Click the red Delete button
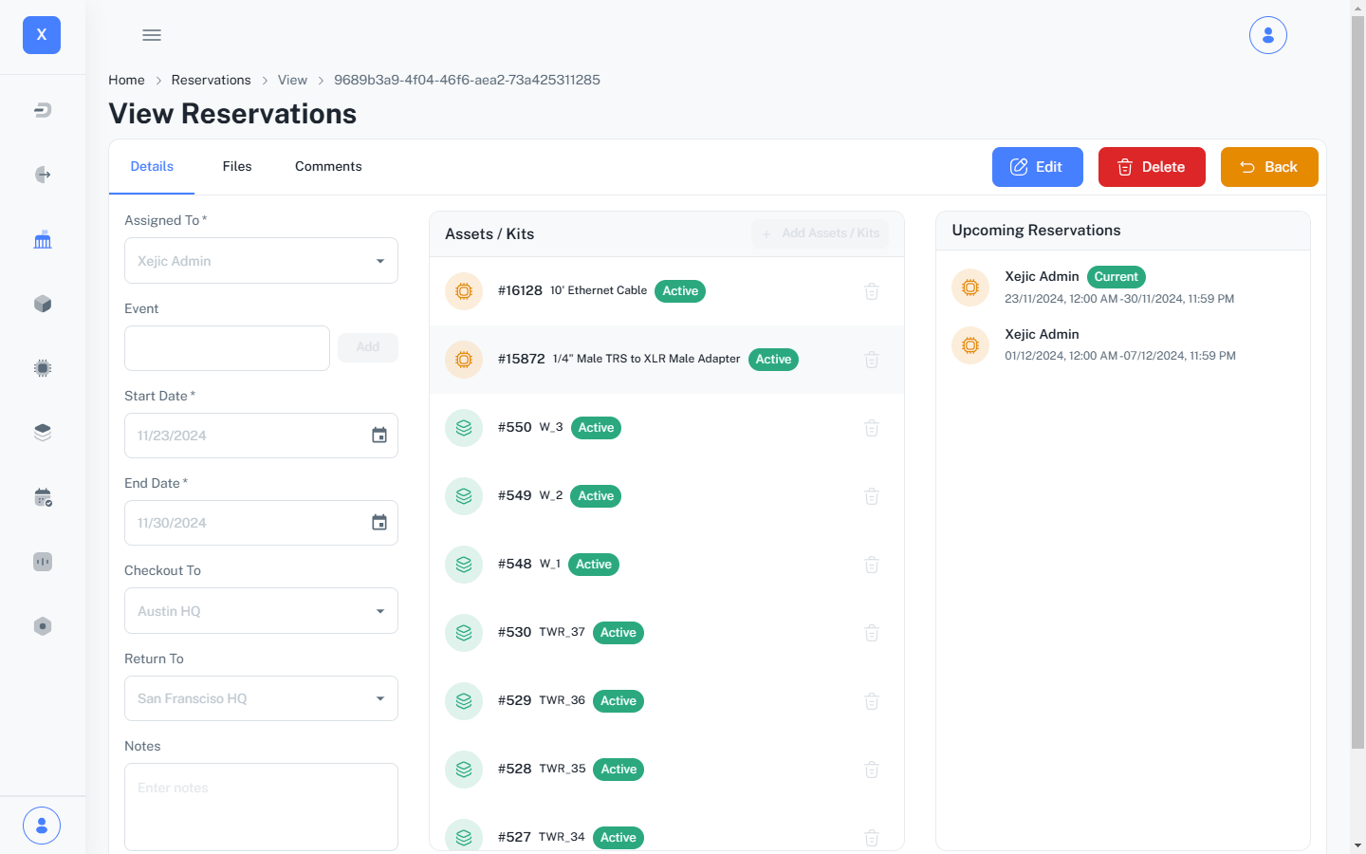Image resolution: width=1366 pixels, height=854 pixels. (1152, 167)
